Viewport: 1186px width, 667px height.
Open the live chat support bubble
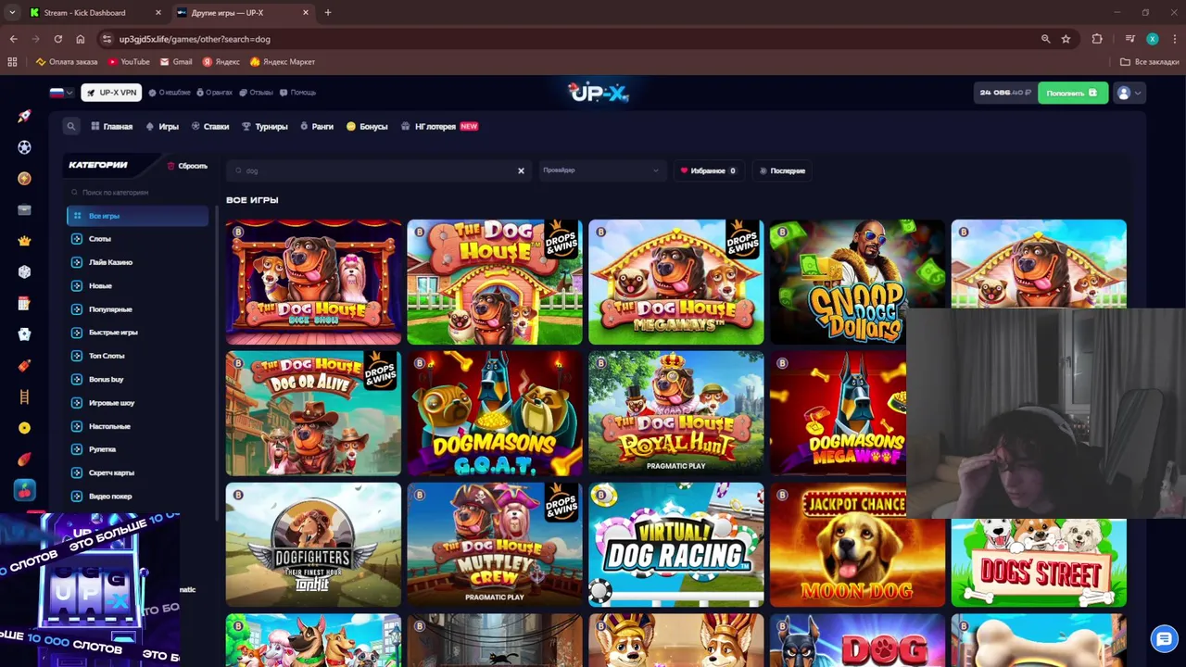click(1164, 638)
